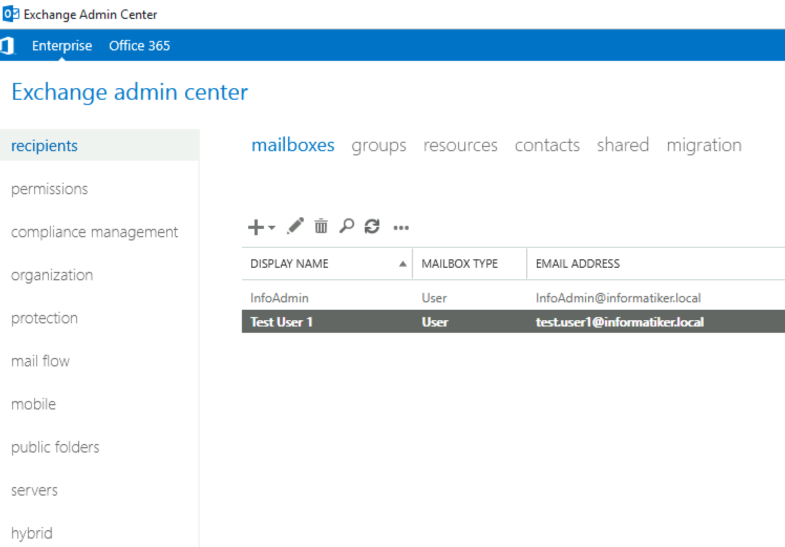The width and height of the screenshot is (785, 547).
Task: Open the dropdown arrow next to plus
Action: [271, 227]
